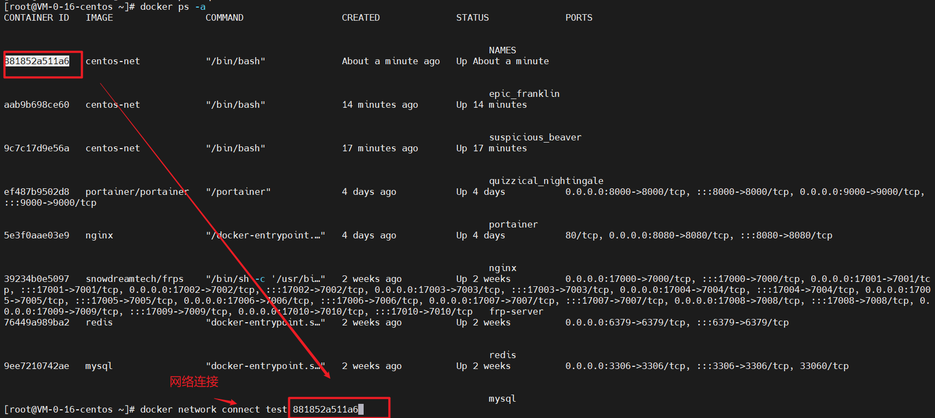Select container ID 39234b0e5097

(x=37, y=279)
